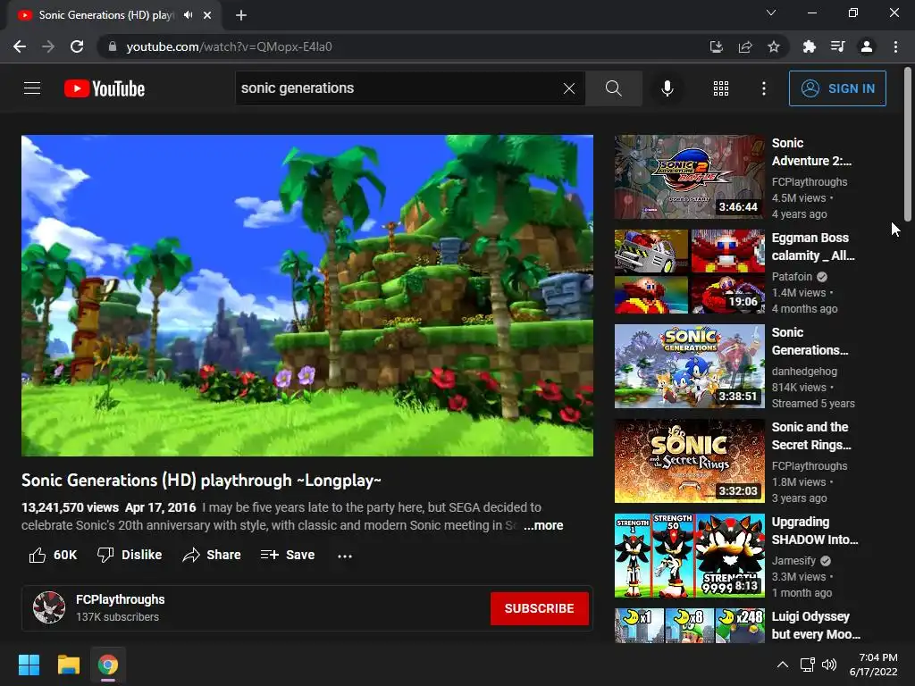The height and width of the screenshot is (686, 915).
Task: Open the Patafoin channel link
Action: (792, 277)
